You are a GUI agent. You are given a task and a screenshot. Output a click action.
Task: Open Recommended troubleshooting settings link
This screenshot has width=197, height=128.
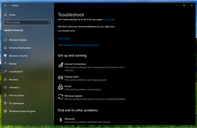(x=78, y=45)
